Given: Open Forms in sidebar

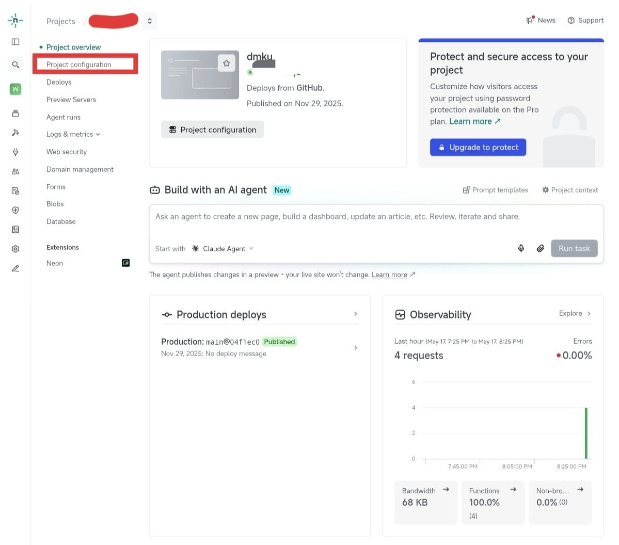Looking at the screenshot, I should point(56,187).
